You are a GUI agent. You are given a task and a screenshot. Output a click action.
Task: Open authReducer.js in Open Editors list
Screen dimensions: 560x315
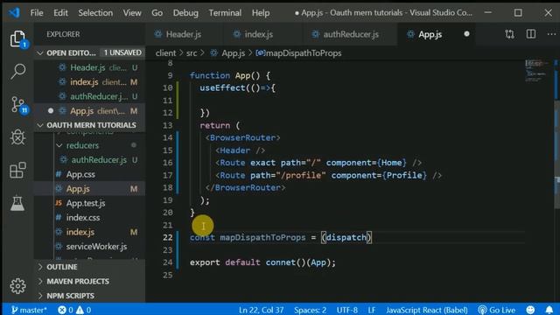(x=89, y=96)
